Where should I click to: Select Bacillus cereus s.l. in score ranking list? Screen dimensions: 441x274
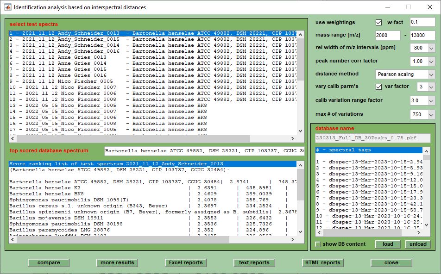93,205
